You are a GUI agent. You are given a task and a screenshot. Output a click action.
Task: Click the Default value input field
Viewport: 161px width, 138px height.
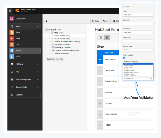138,41
